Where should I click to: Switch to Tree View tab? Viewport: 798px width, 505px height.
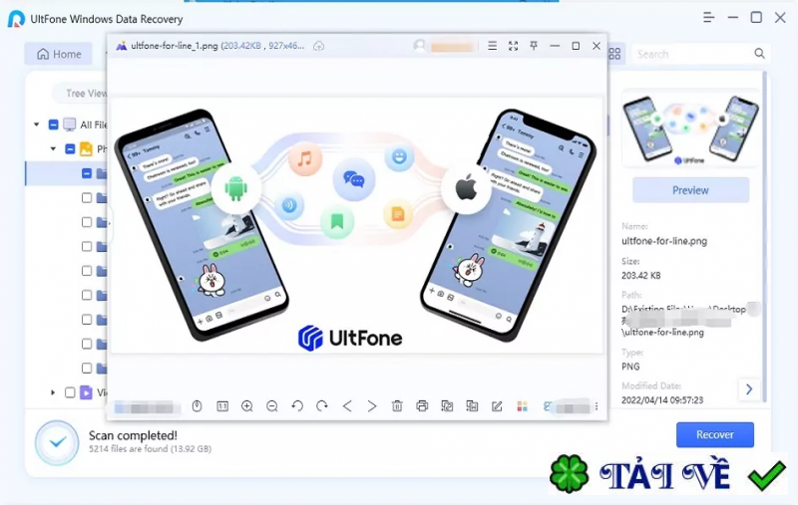[x=86, y=94]
